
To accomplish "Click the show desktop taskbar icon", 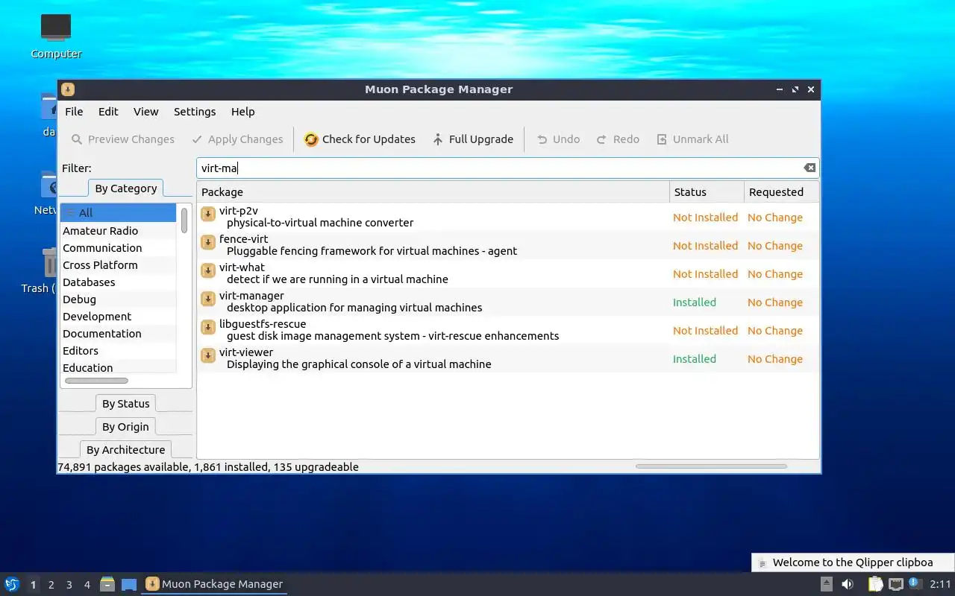I will click(129, 584).
